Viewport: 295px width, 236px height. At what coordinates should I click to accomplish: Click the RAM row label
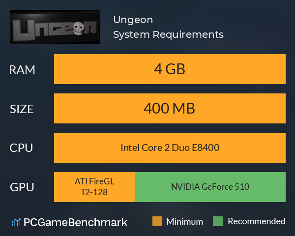tap(22, 70)
